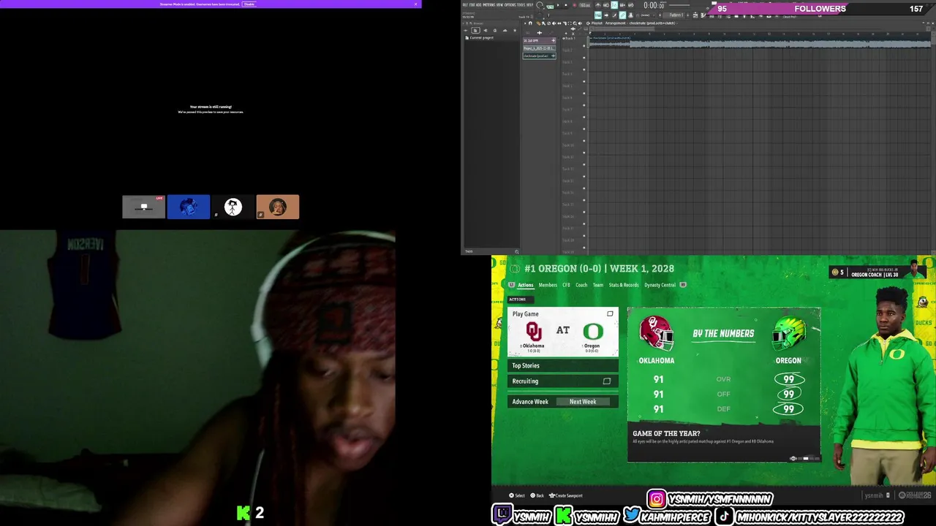The height and width of the screenshot is (526, 936).
Task: Open the OPTIONS menu
Action: coord(510,4)
